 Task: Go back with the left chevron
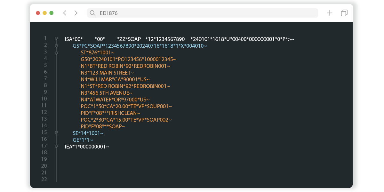(65, 13)
